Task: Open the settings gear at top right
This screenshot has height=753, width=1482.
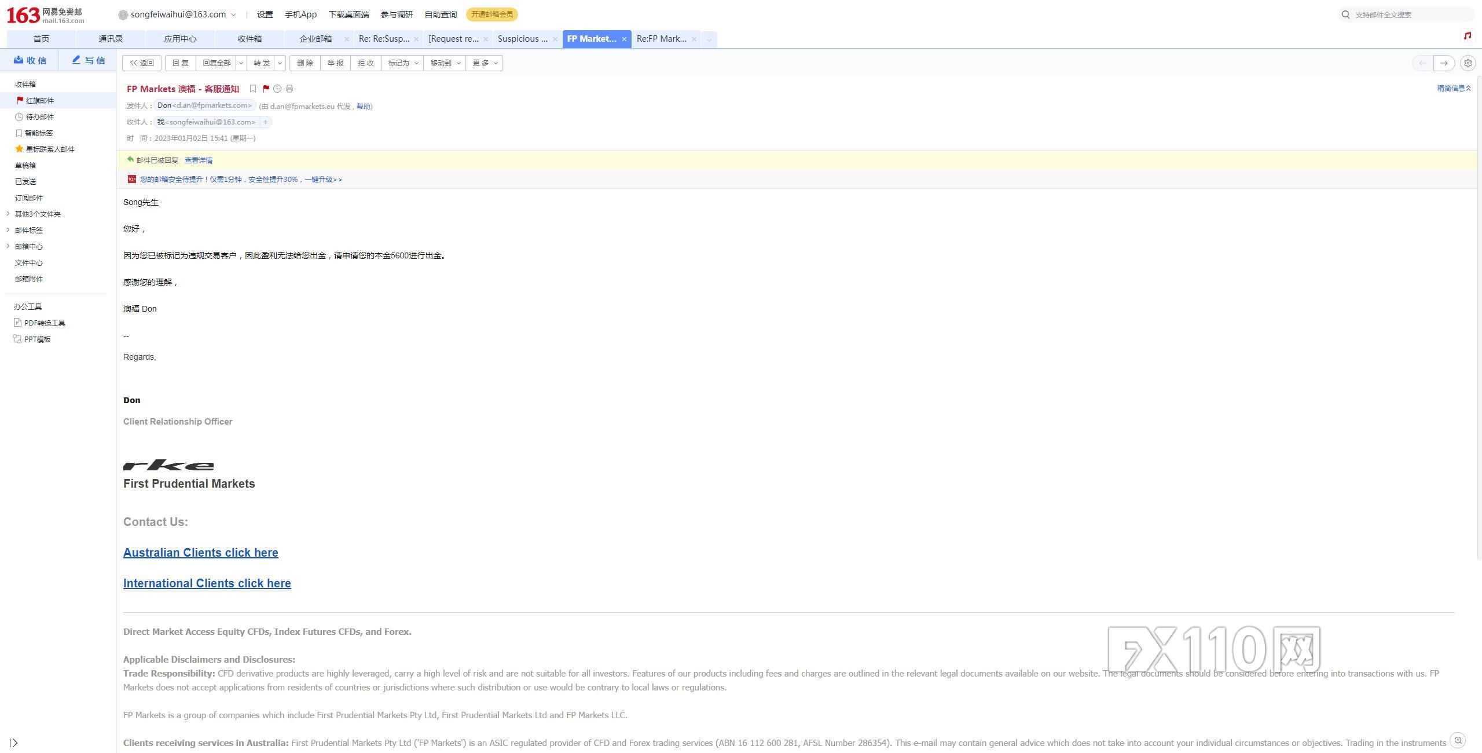Action: pos(1468,63)
